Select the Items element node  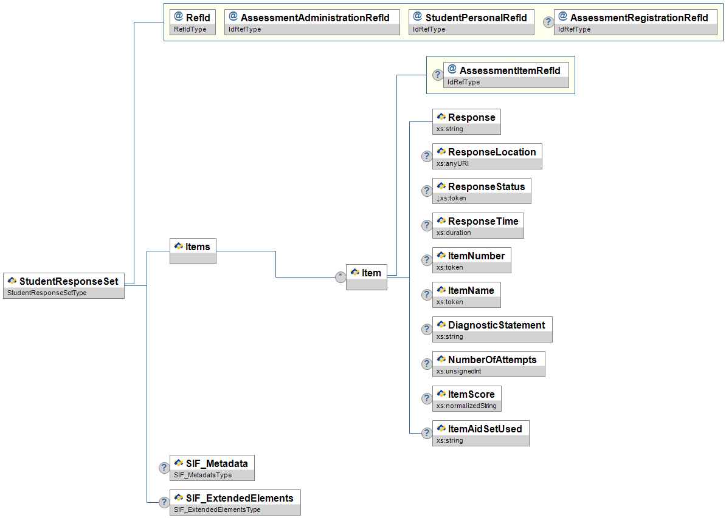[x=193, y=250]
